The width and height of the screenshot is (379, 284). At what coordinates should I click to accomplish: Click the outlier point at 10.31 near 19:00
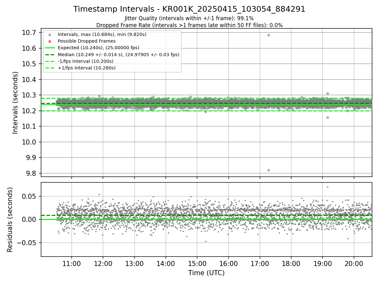328,93
